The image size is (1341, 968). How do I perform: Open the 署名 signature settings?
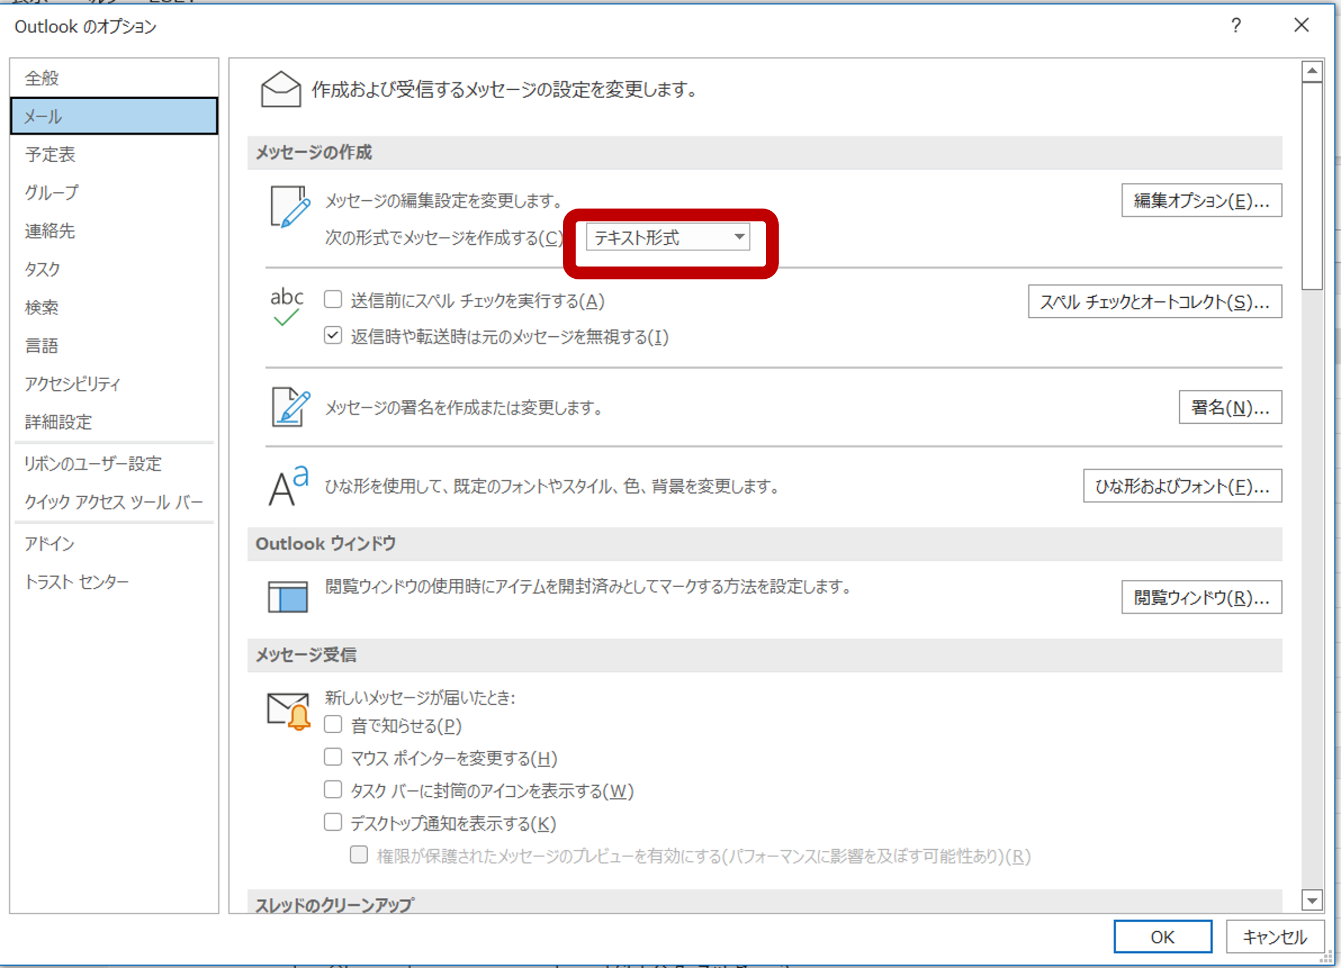coord(1230,407)
